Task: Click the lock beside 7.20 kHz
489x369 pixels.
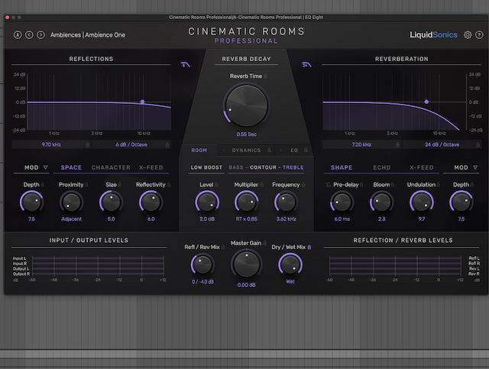Action: click(397, 144)
